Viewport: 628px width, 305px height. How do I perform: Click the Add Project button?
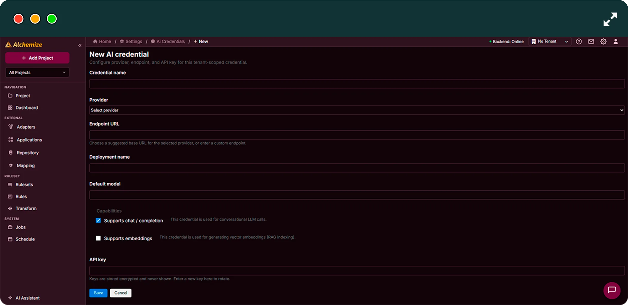(x=37, y=58)
